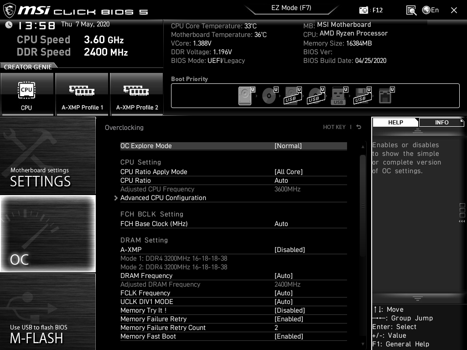Click the screenshot camera icon (F12)

coord(363,10)
